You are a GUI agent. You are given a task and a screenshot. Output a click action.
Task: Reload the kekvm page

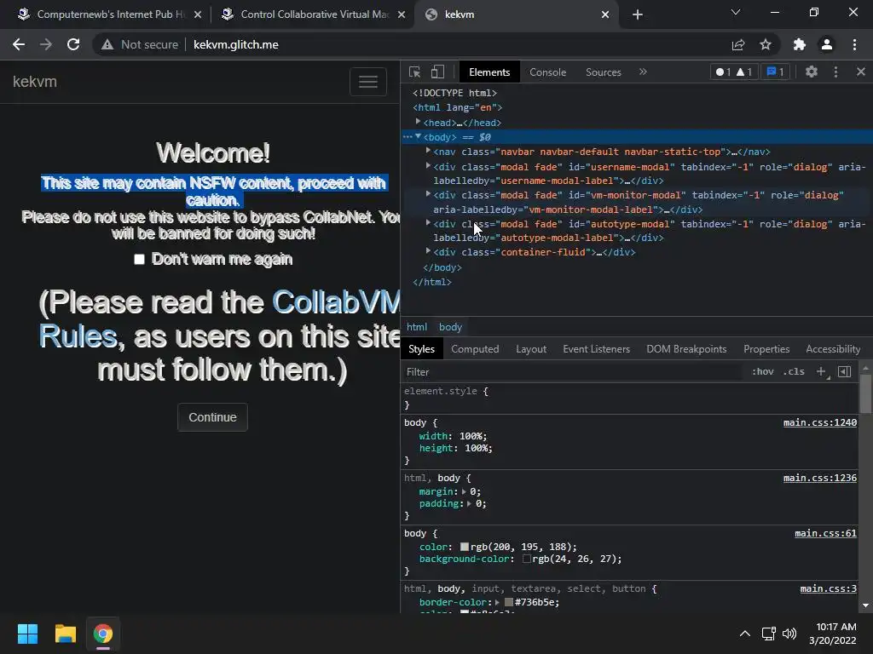[x=73, y=44]
